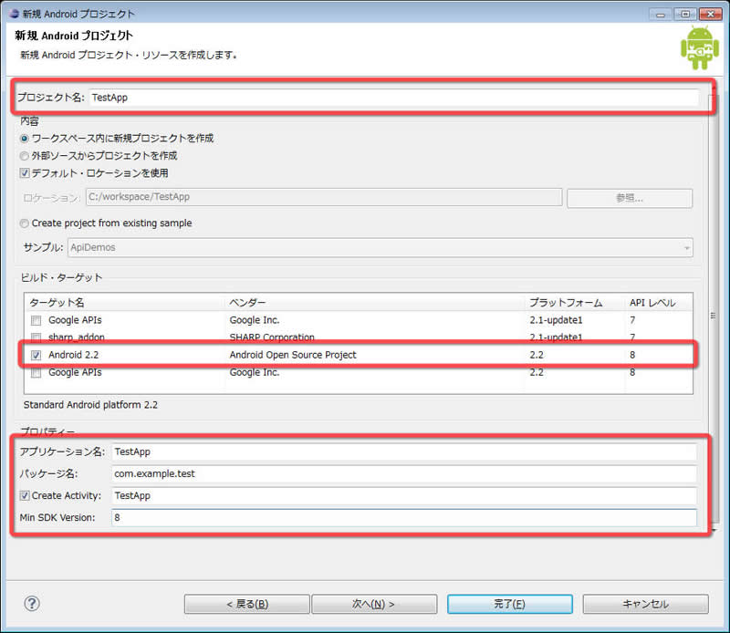
Task: Click the Create Activity name field
Action: point(404,495)
